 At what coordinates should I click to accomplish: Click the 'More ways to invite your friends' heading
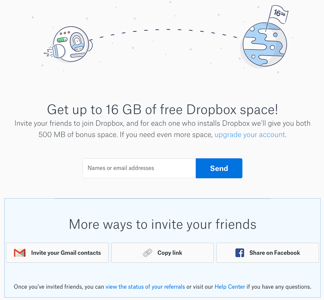(x=162, y=224)
